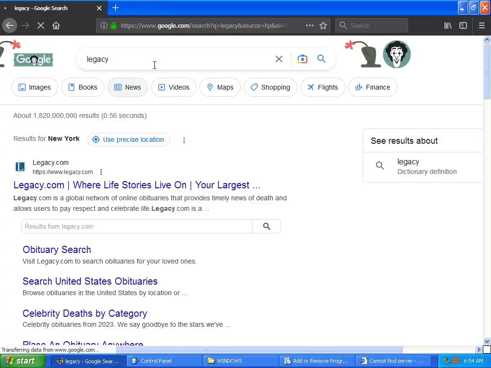Screen dimensions: 491x368
Task: Open the Firefox home page icon
Action: coord(56,26)
